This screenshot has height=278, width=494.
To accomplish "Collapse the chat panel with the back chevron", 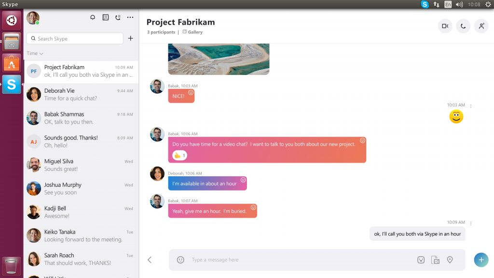I will point(150,260).
